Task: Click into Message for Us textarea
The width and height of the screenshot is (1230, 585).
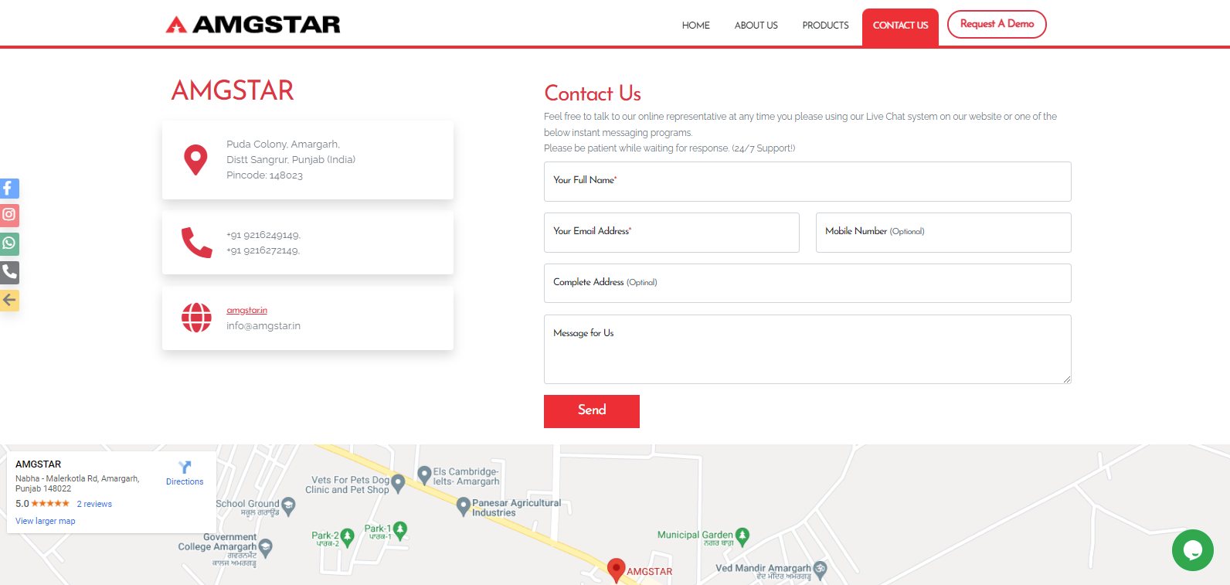Action: tap(807, 349)
